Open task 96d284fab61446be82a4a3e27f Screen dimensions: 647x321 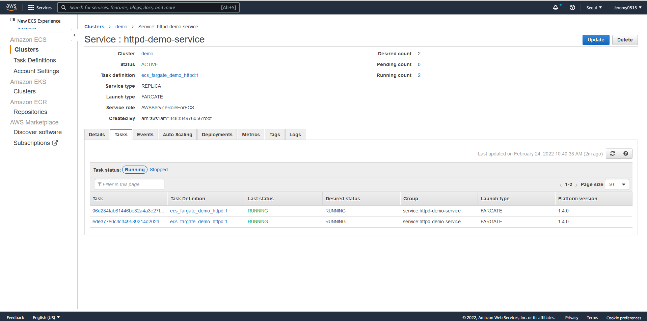coord(128,211)
